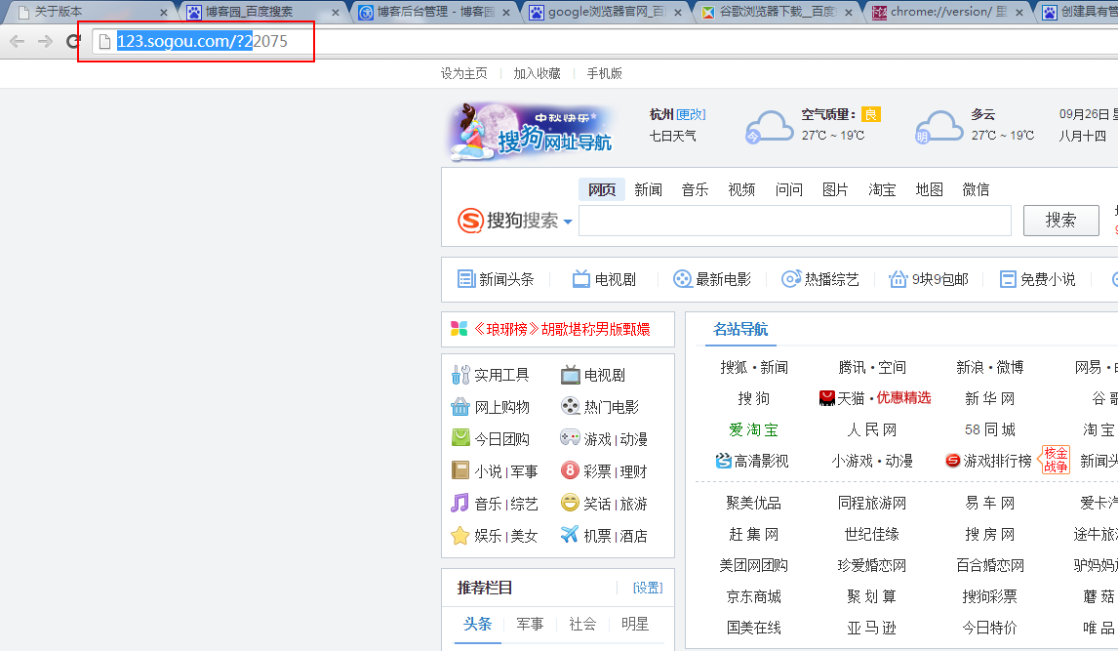
Task: Click the 免费小说 book icon
Action: tap(1008, 279)
